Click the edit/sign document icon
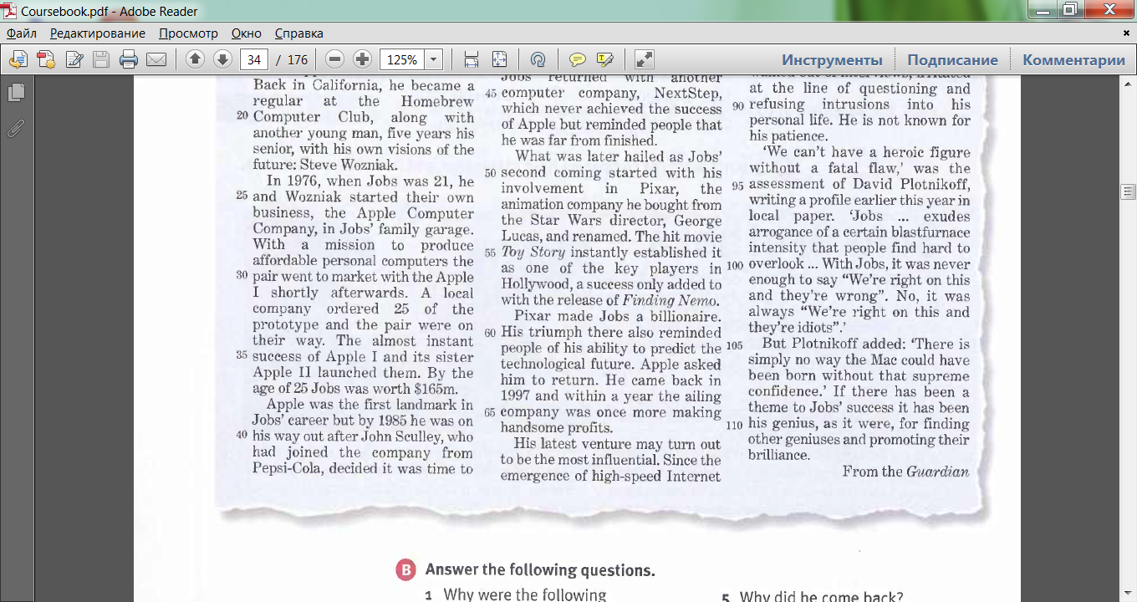 pos(74,59)
